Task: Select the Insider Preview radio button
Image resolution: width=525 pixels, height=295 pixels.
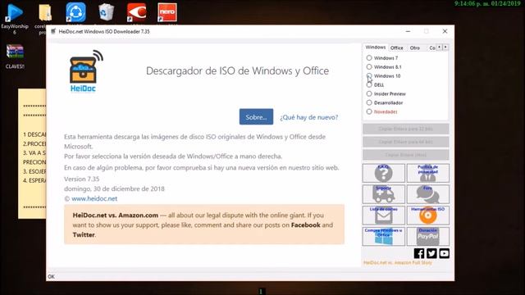Action: [x=369, y=94]
